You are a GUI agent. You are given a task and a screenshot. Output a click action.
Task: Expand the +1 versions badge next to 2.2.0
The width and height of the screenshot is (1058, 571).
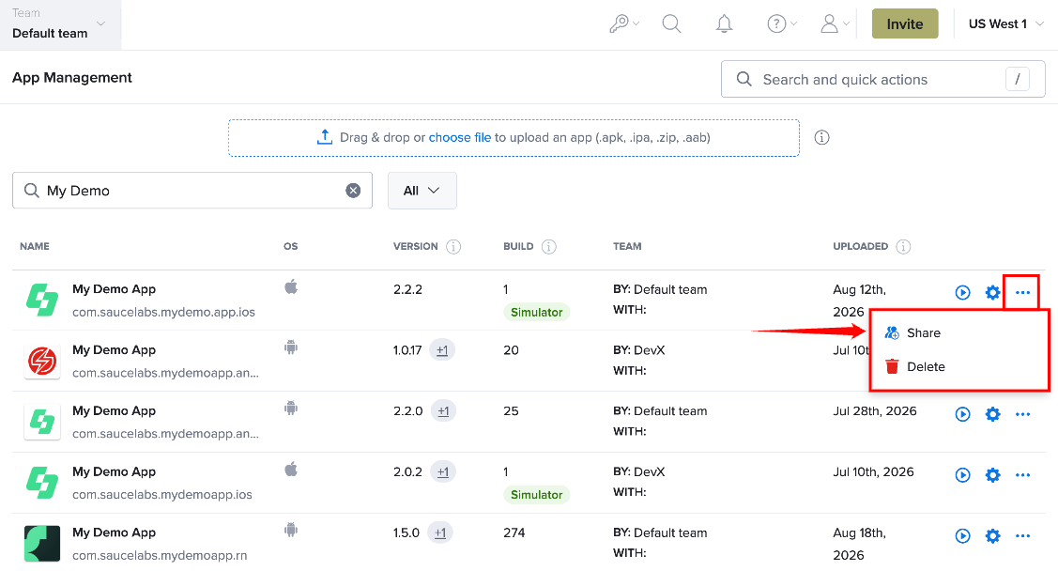point(443,411)
